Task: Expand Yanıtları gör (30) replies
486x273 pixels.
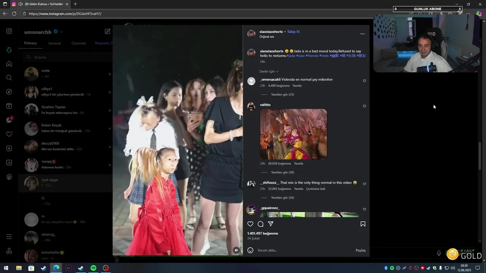Action: (282, 172)
